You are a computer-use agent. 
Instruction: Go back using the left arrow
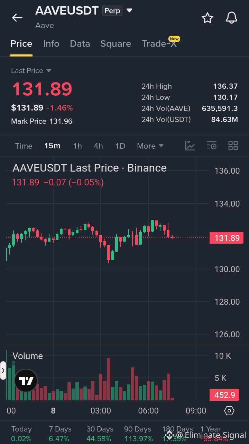point(17,18)
